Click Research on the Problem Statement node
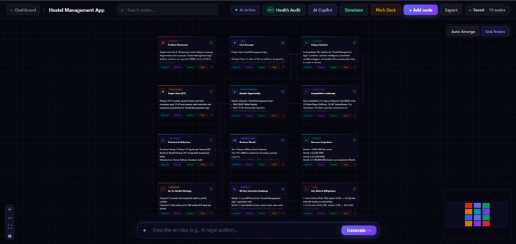The image size is (516, 244). tap(165, 67)
